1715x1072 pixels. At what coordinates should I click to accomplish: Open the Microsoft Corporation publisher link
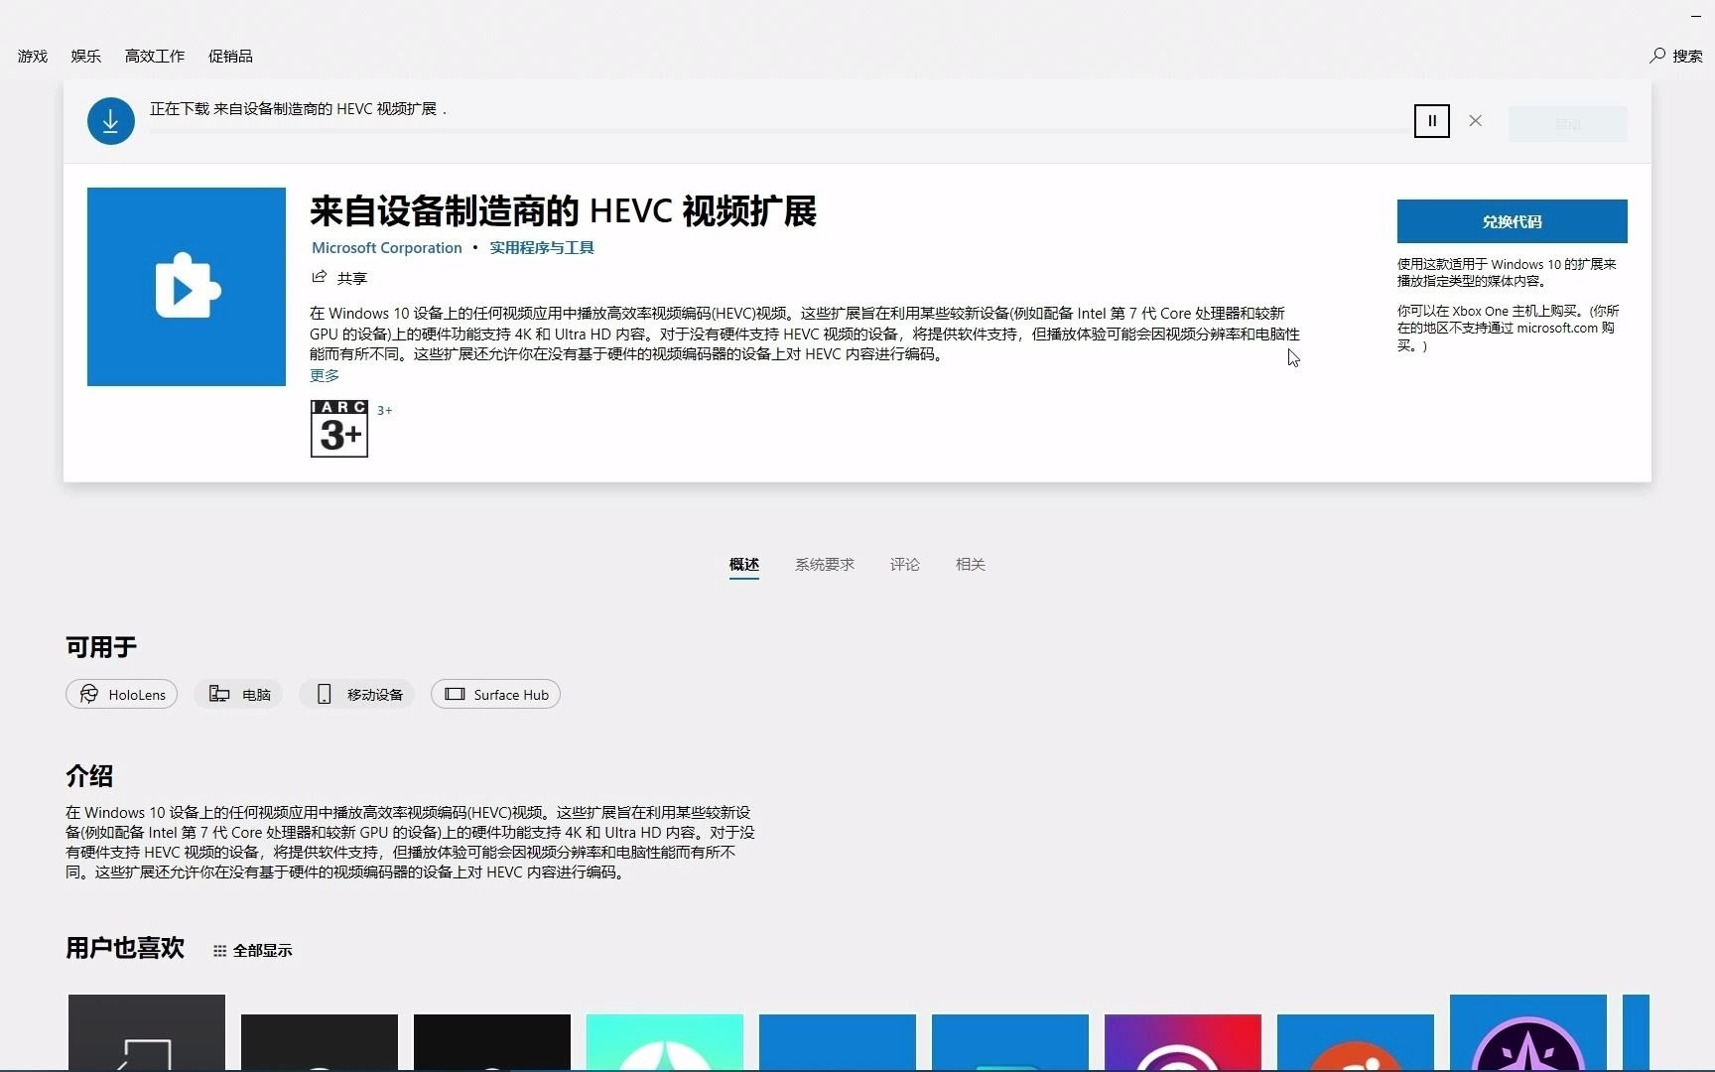coord(386,248)
